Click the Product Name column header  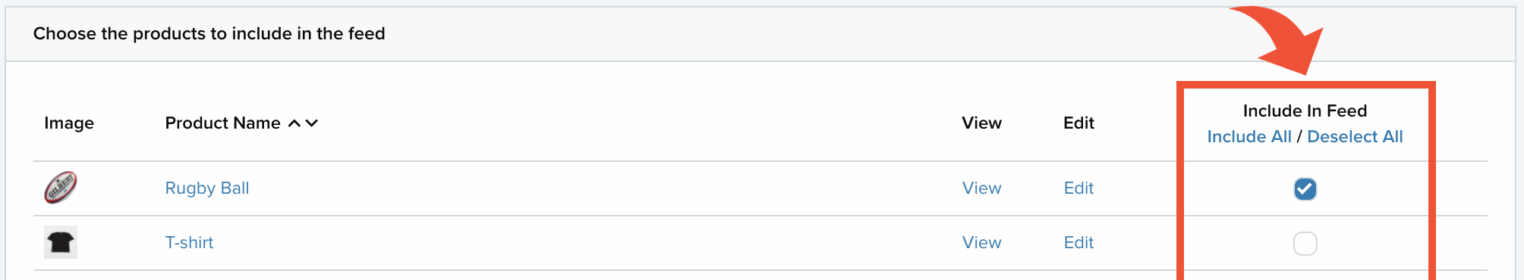[x=223, y=123]
